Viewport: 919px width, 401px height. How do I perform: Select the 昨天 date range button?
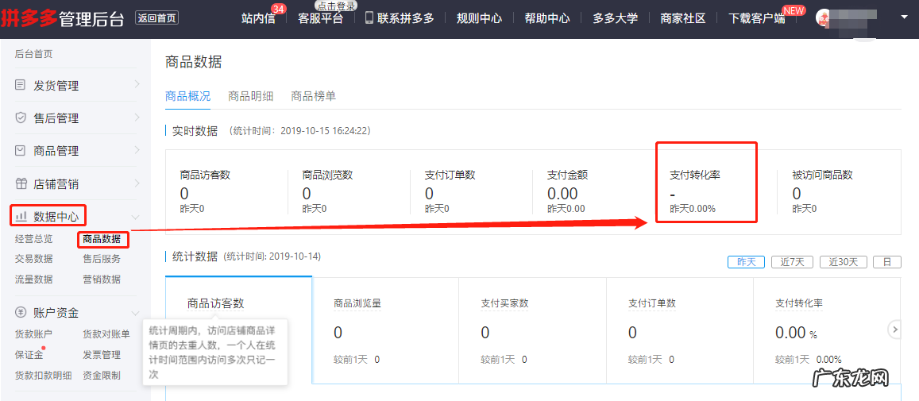(x=746, y=262)
